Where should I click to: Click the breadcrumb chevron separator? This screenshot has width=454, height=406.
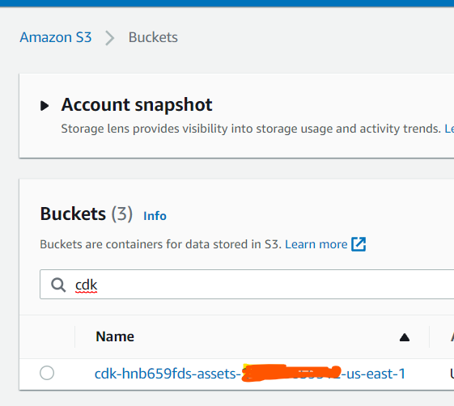[110, 38]
